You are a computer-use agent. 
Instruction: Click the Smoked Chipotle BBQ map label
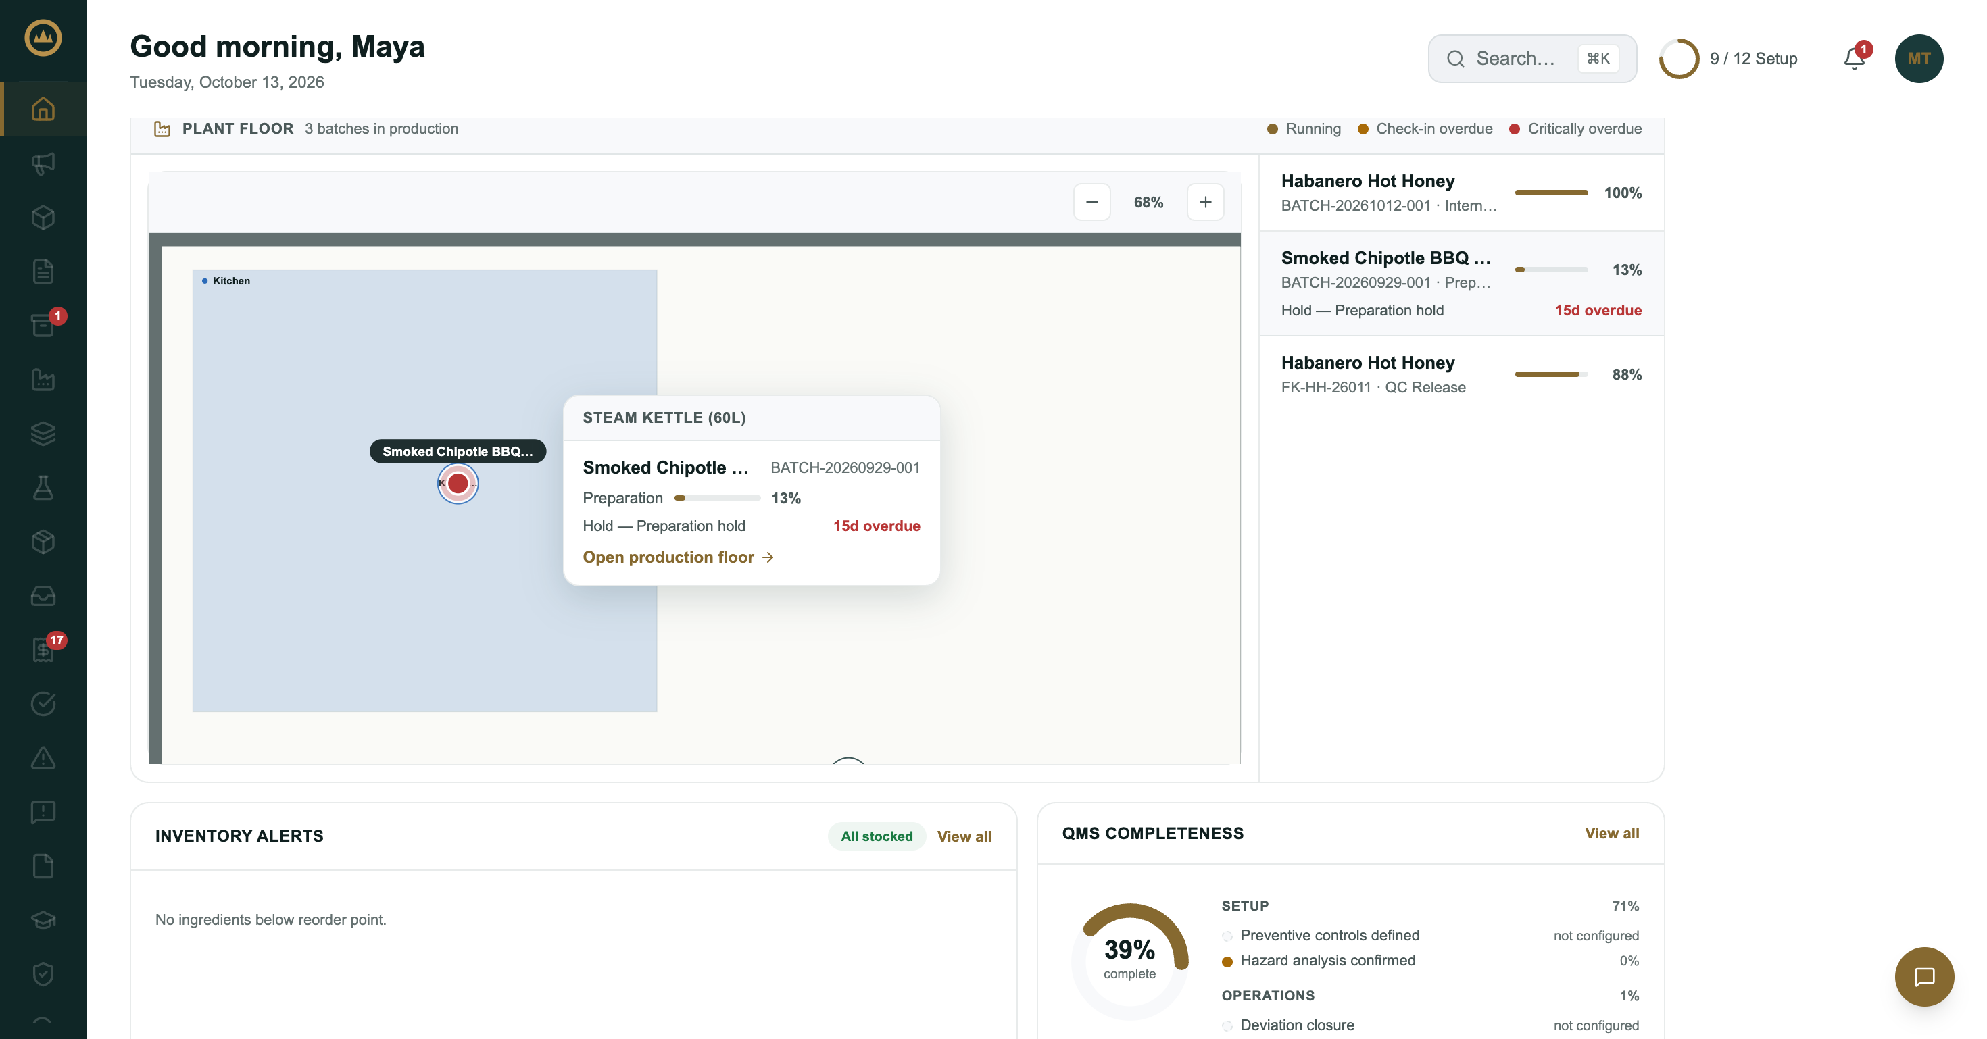(458, 451)
